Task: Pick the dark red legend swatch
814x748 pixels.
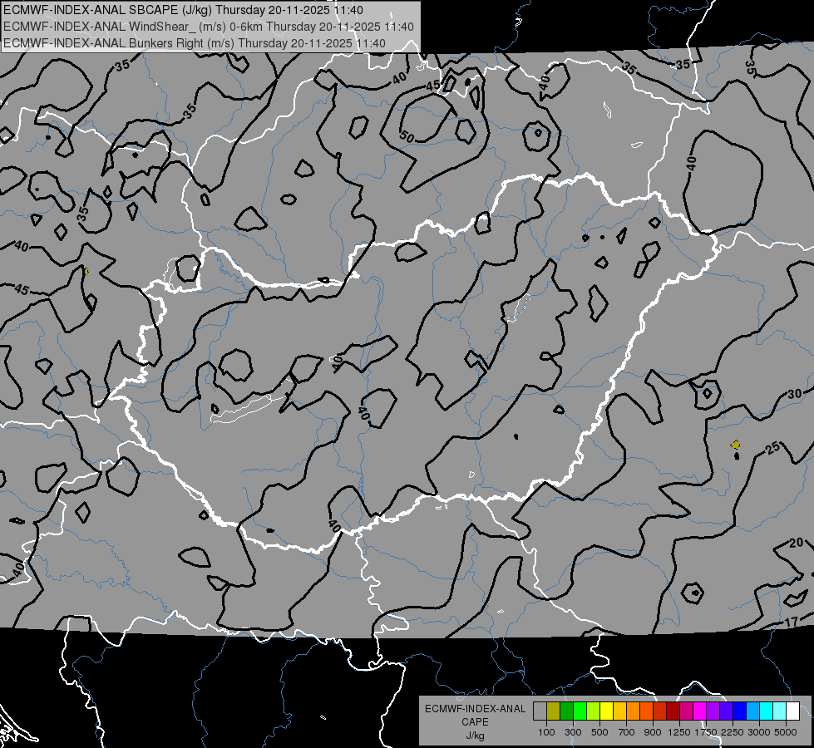Action: (x=673, y=711)
